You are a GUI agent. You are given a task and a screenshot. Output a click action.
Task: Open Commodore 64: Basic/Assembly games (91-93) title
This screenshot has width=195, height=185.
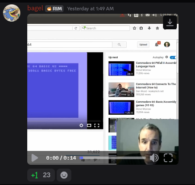click(x=156, y=103)
